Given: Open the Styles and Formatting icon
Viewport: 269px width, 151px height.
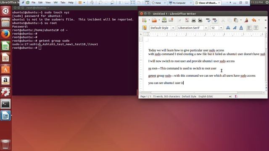Looking at the screenshot, I should [x=145, y=28].
